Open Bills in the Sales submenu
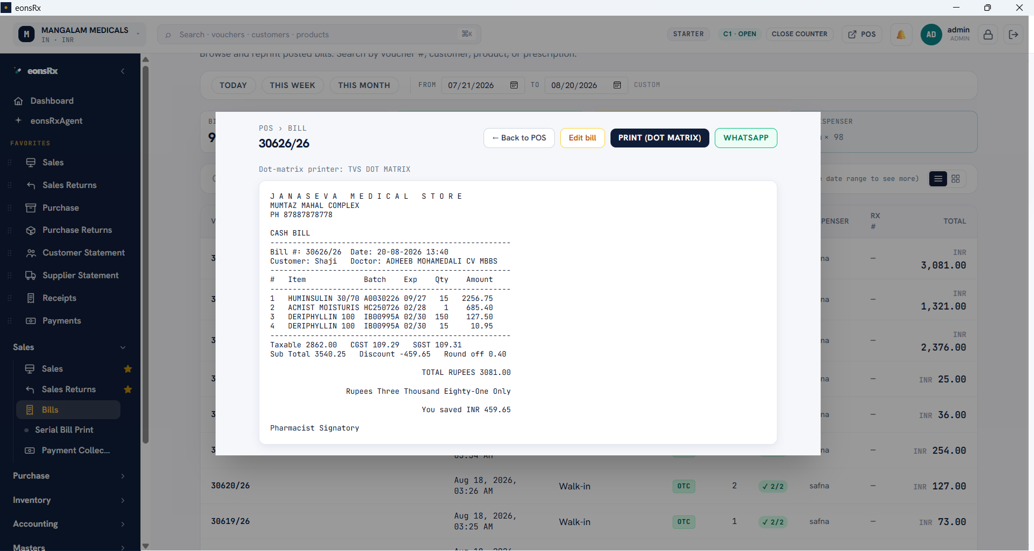 pos(68,410)
